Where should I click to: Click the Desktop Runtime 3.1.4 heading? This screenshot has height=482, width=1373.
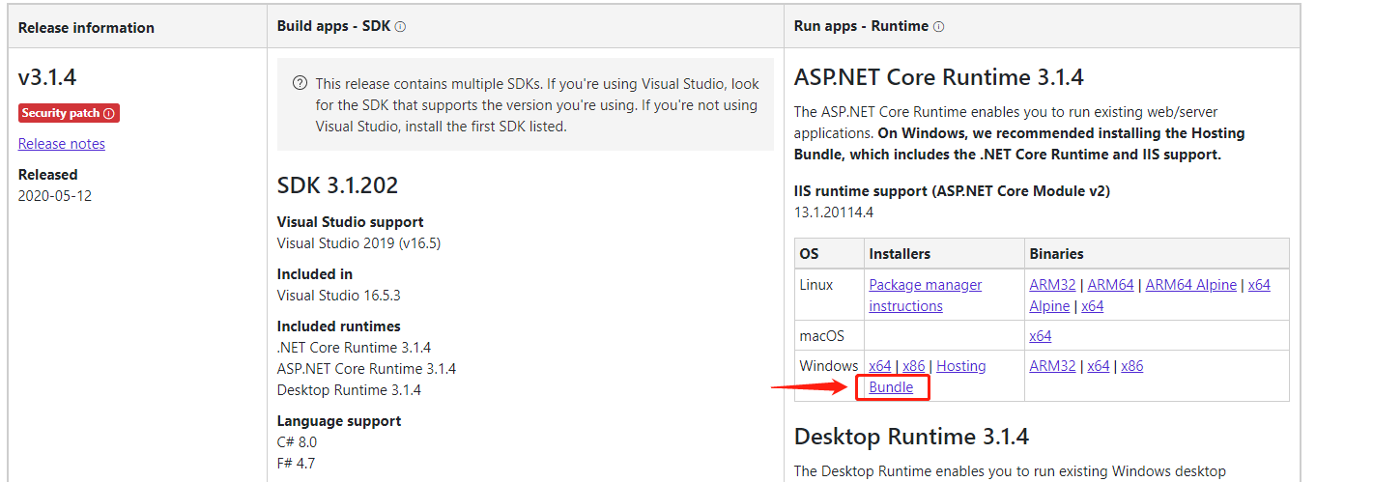[911, 437]
